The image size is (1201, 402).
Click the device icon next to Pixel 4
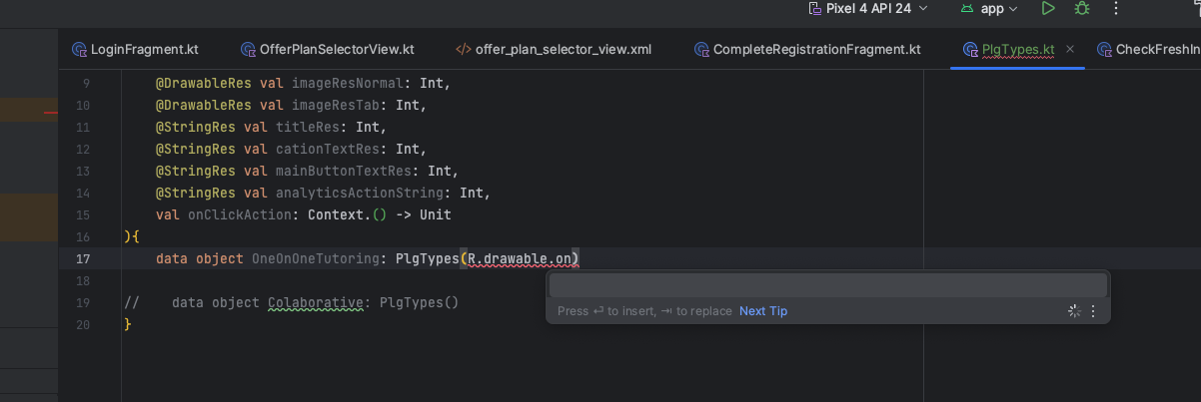coord(814,9)
